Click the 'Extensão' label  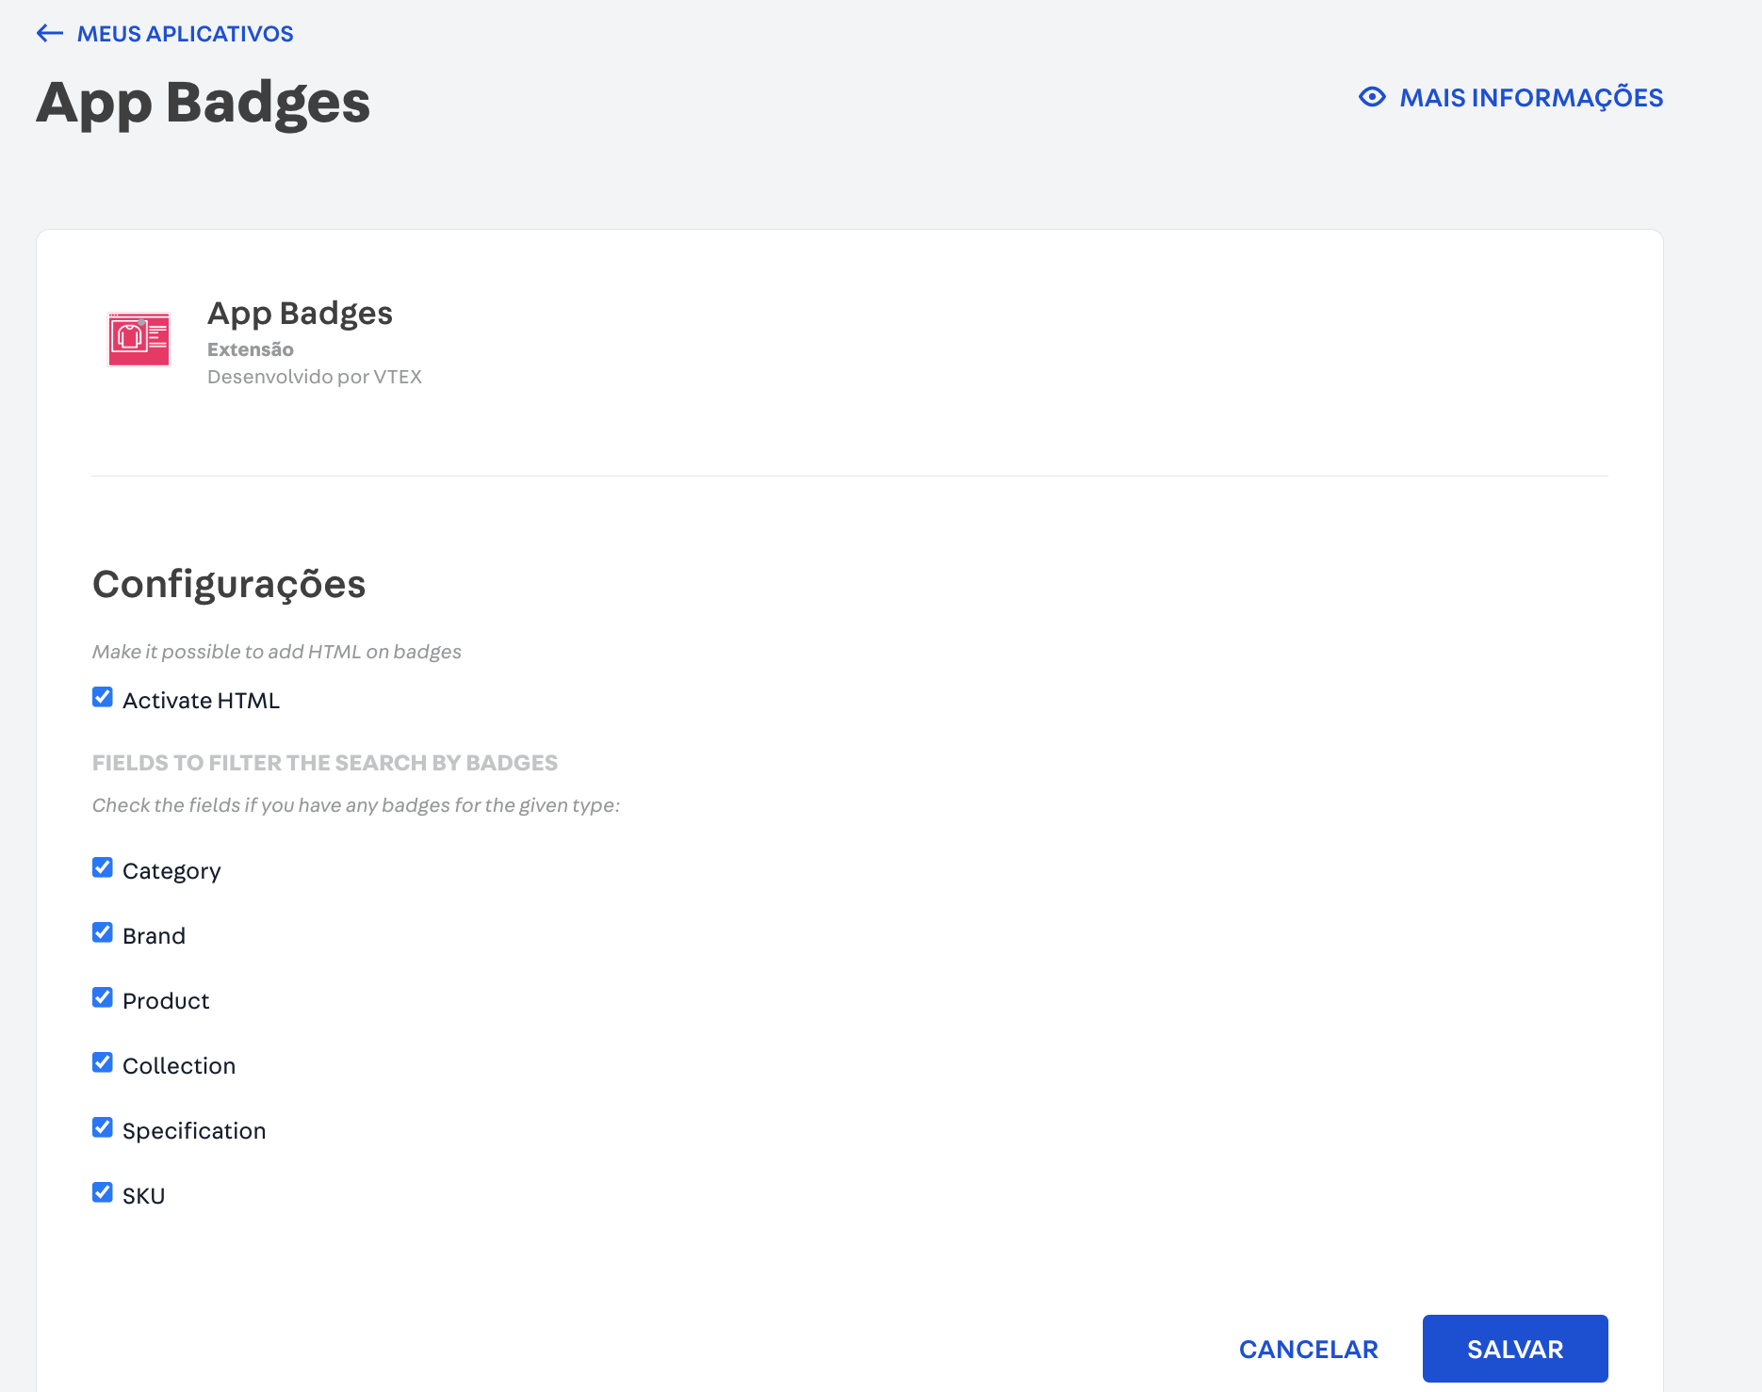coord(251,349)
